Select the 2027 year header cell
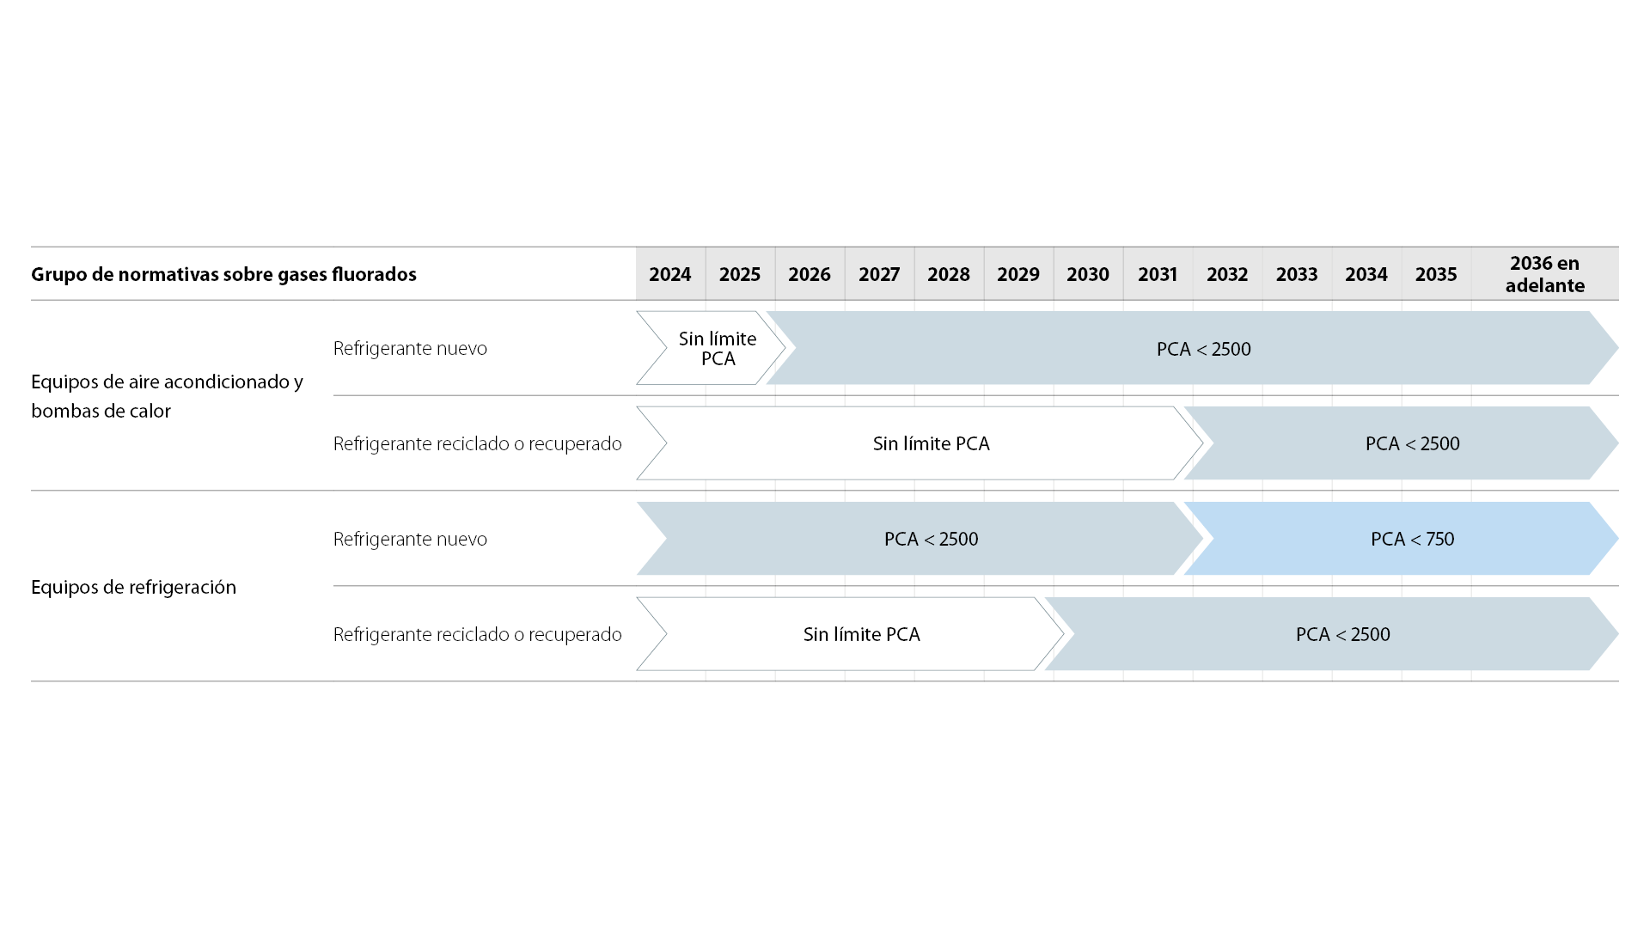Image resolution: width=1650 pixels, height=928 pixels. pos(879,274)
